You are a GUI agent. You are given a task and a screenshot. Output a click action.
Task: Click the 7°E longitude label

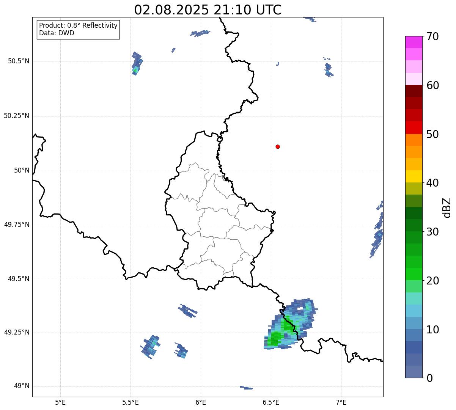click(x=341, y=402)
